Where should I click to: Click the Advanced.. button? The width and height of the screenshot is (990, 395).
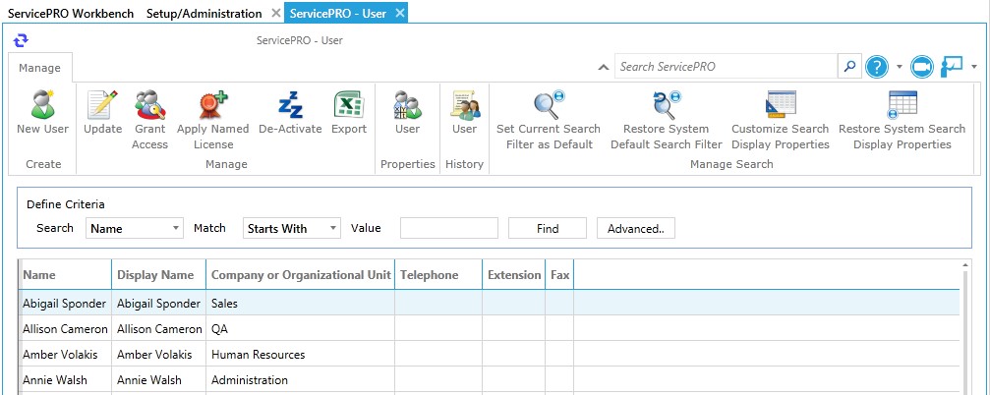point(636,228)
